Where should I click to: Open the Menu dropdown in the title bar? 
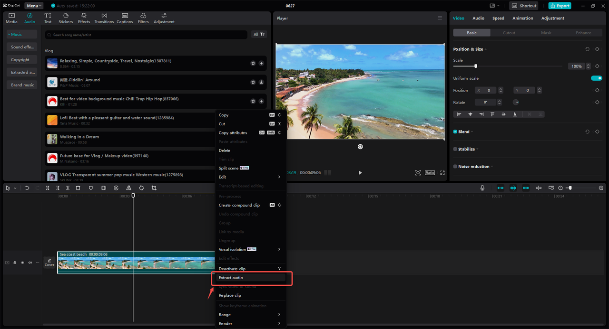34,6
